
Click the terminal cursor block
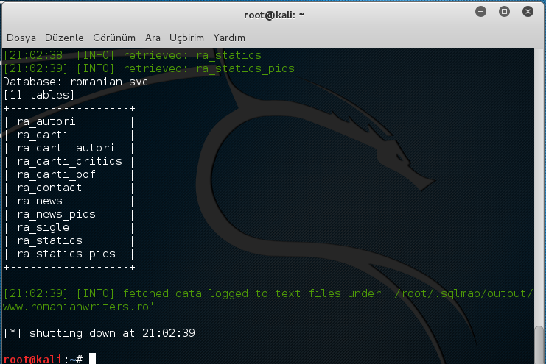(92, 359)
